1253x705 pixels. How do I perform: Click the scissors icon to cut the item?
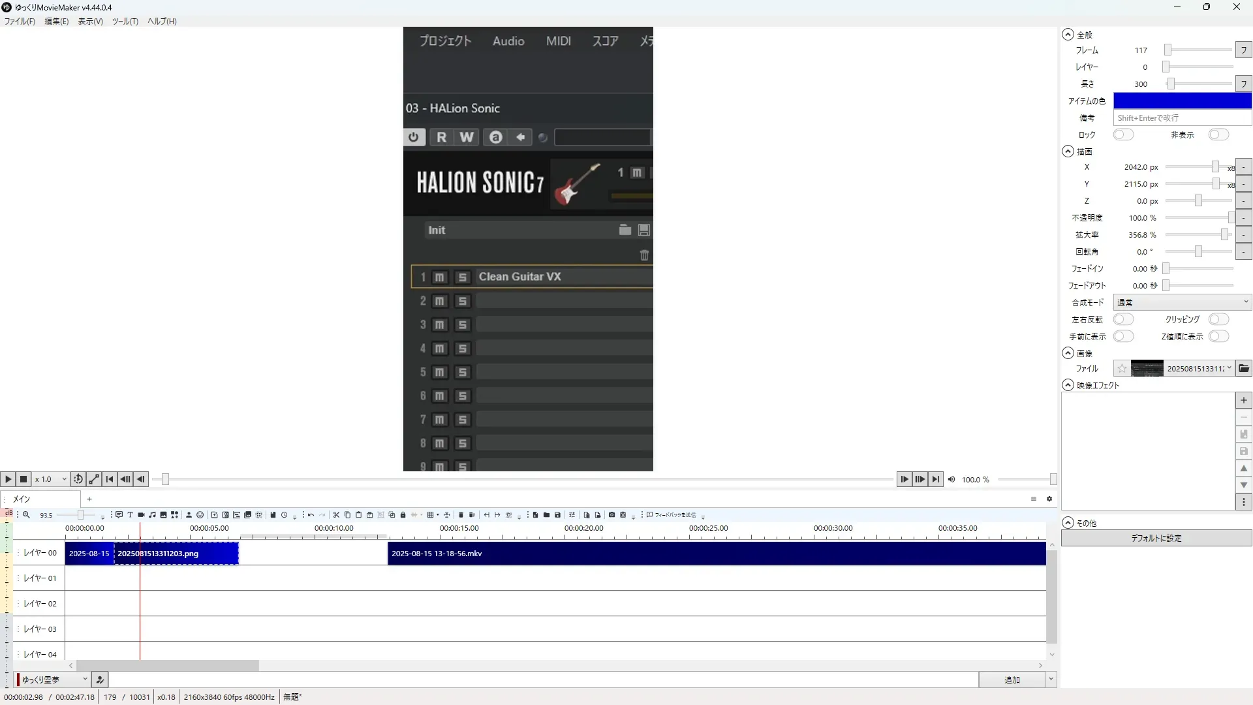pyautogui.click(x=336, y=515)
